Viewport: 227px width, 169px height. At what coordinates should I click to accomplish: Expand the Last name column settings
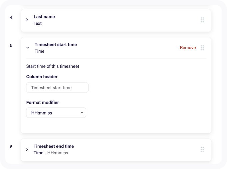(27, 20)
